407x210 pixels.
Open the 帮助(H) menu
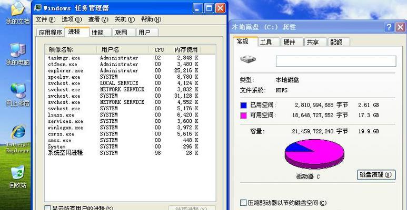[151, 19]
